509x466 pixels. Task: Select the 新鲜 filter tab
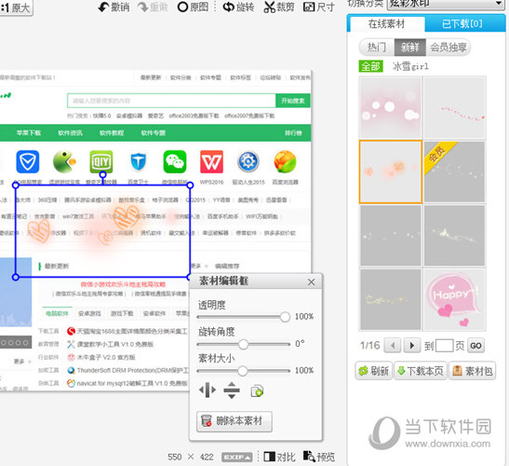coord(410,48)
